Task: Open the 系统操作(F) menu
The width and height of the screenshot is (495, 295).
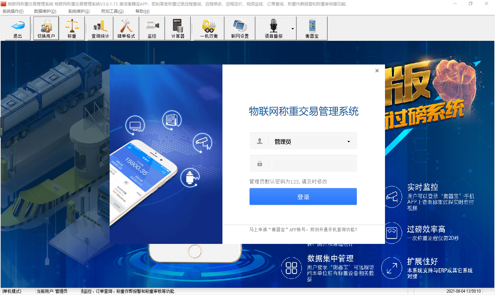Action: (13, 11)
